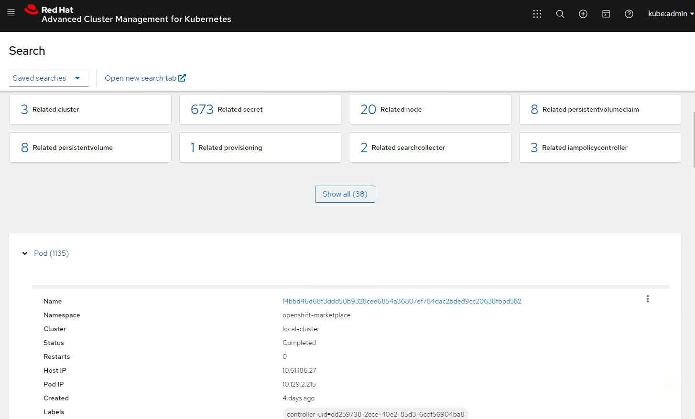Click the Show all (38) button

(x=345, y=194)
